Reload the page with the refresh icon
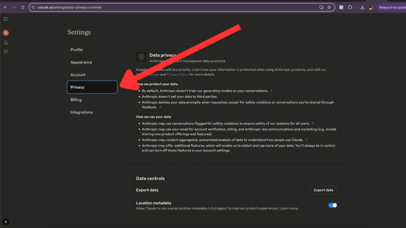This screenshot has width=406, height=228. click(23, 7)
